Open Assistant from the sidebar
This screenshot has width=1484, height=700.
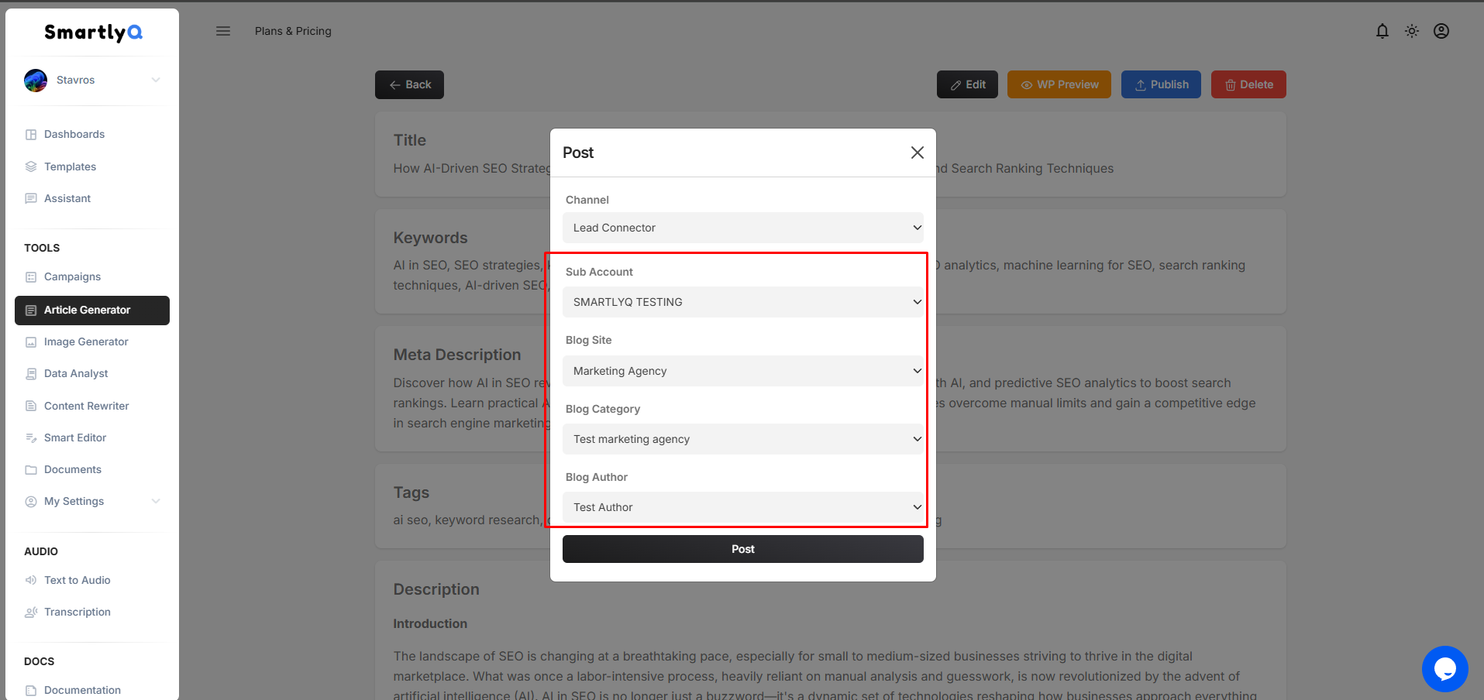[x=67, y=198]
